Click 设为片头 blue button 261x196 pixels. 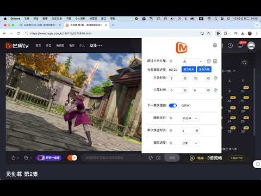point(189,69)
